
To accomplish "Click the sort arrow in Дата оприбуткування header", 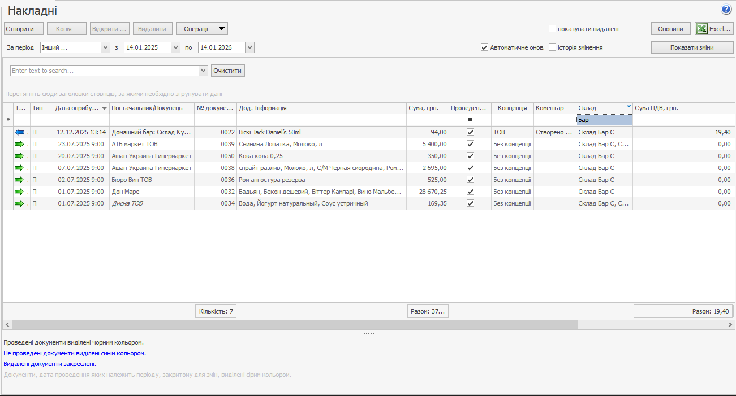I will pos(104,108).
